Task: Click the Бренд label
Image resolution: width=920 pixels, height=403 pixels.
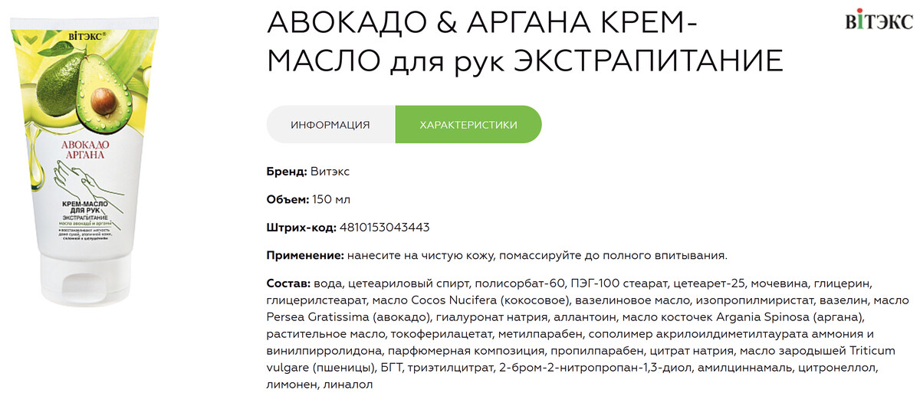Action: [x=287, y=171]
